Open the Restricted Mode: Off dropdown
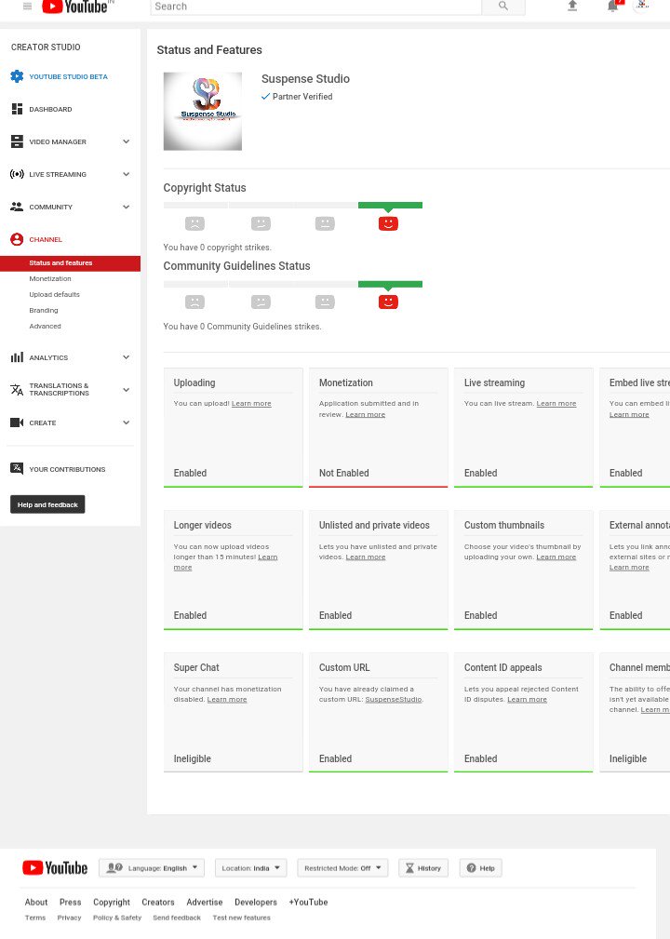Viewport: 670px width, 939px height. [x=342, y=867]
